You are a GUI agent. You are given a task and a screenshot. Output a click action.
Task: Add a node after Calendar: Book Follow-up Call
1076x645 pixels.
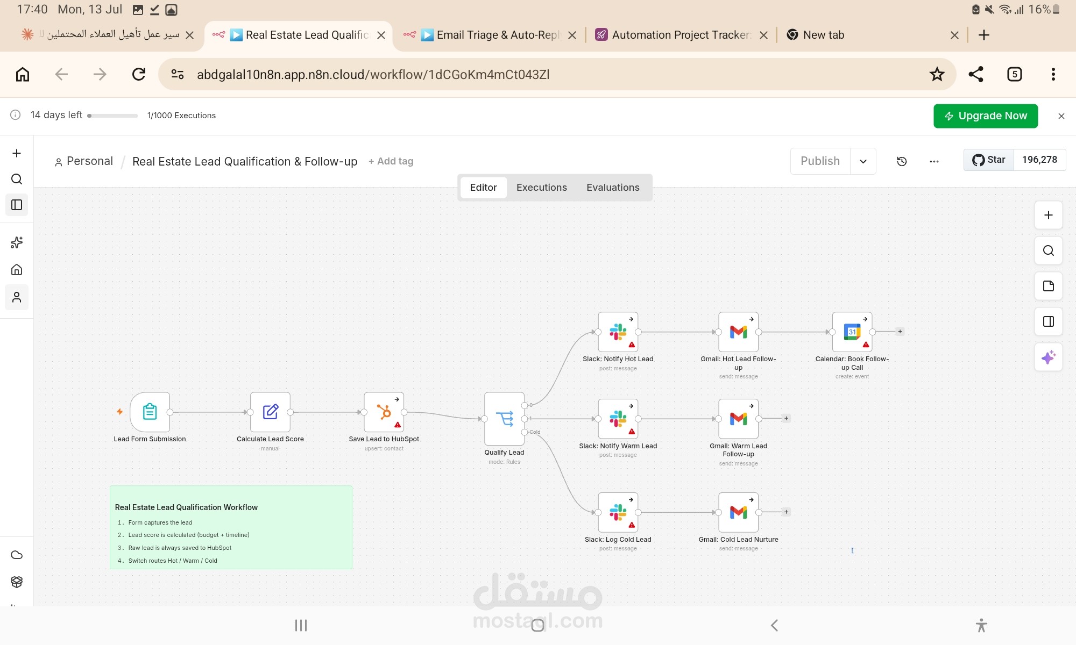click(x=900, y=332)
